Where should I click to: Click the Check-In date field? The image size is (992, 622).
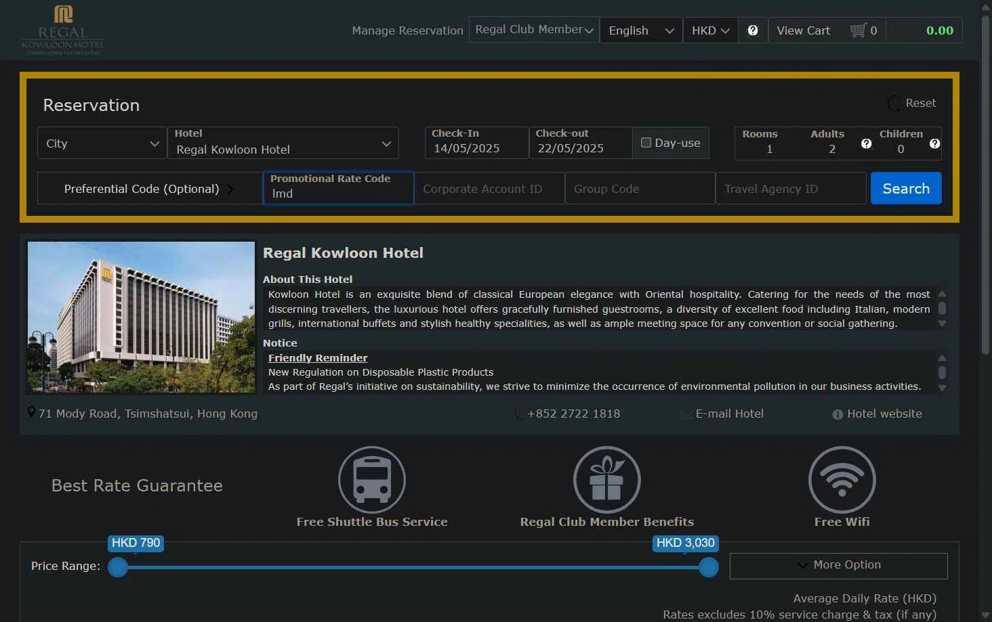pyautogui.click(x=477, y=143)
